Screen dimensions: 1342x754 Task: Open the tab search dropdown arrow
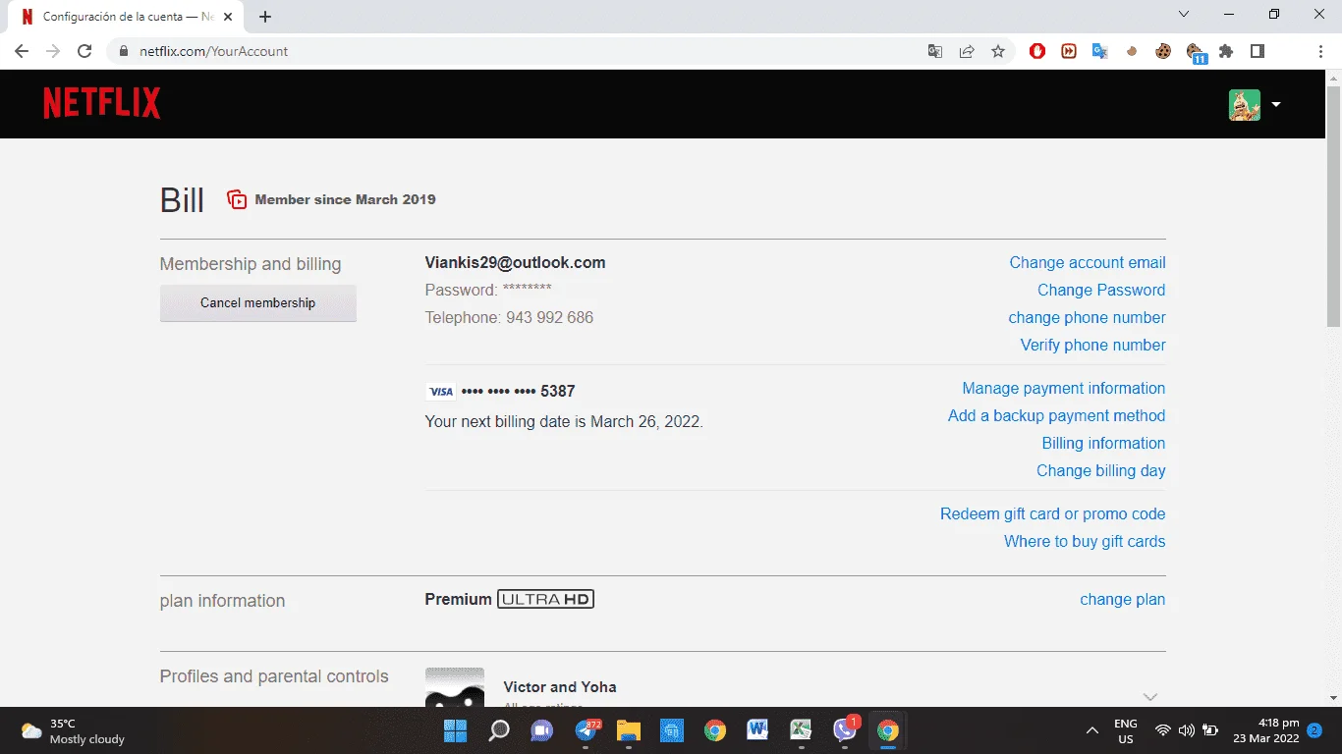click(1184, 15)
